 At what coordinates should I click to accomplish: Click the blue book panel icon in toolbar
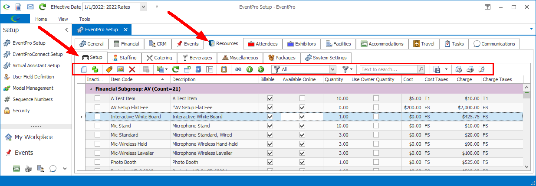pos(198,69)
